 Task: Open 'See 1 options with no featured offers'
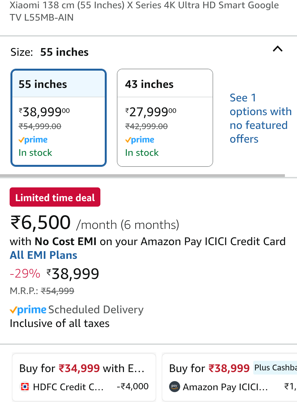point(260,118)
